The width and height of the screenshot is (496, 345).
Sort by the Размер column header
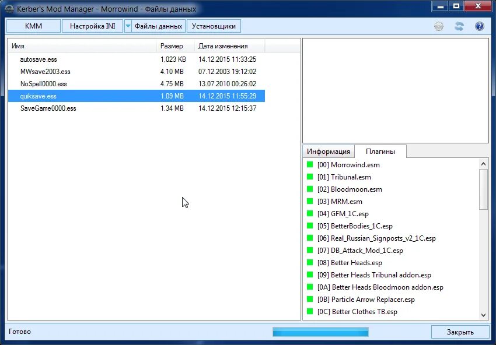(x=176, y=46)
